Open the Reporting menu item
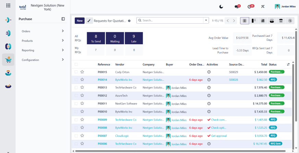 pos(43,50)
